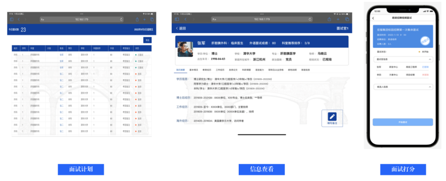
Task: Reload page in the candidate info browser
Action: (310, 19)
